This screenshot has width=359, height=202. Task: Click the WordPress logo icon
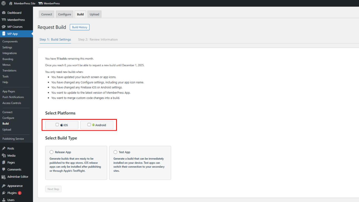click(4, 3)
